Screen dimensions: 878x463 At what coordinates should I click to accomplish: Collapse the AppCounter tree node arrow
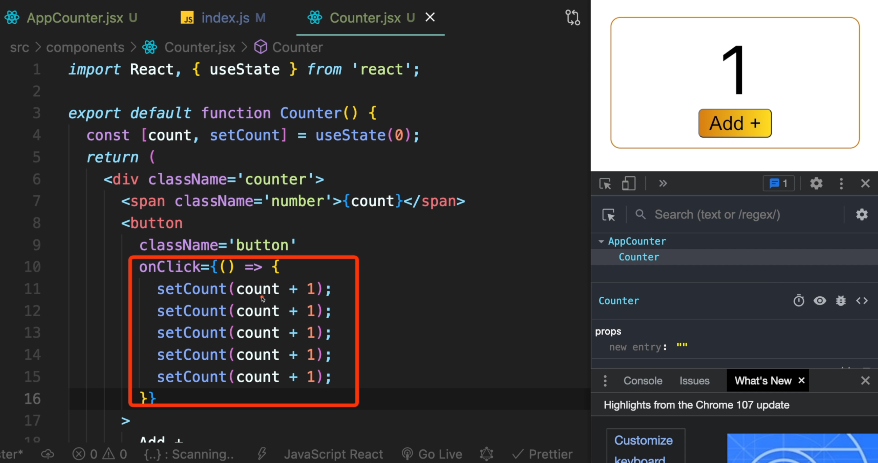(x=601, y=242)
